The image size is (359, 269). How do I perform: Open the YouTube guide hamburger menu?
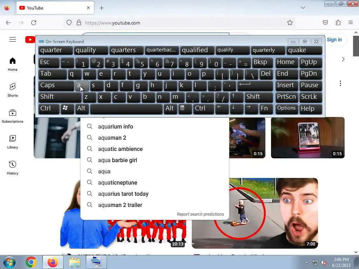[13, 40]
